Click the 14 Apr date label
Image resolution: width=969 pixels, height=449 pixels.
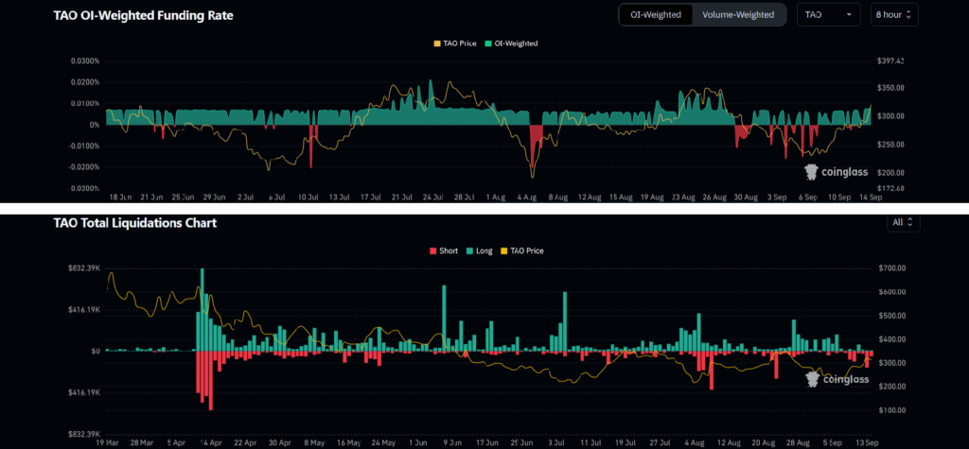[x=211, y=442]
